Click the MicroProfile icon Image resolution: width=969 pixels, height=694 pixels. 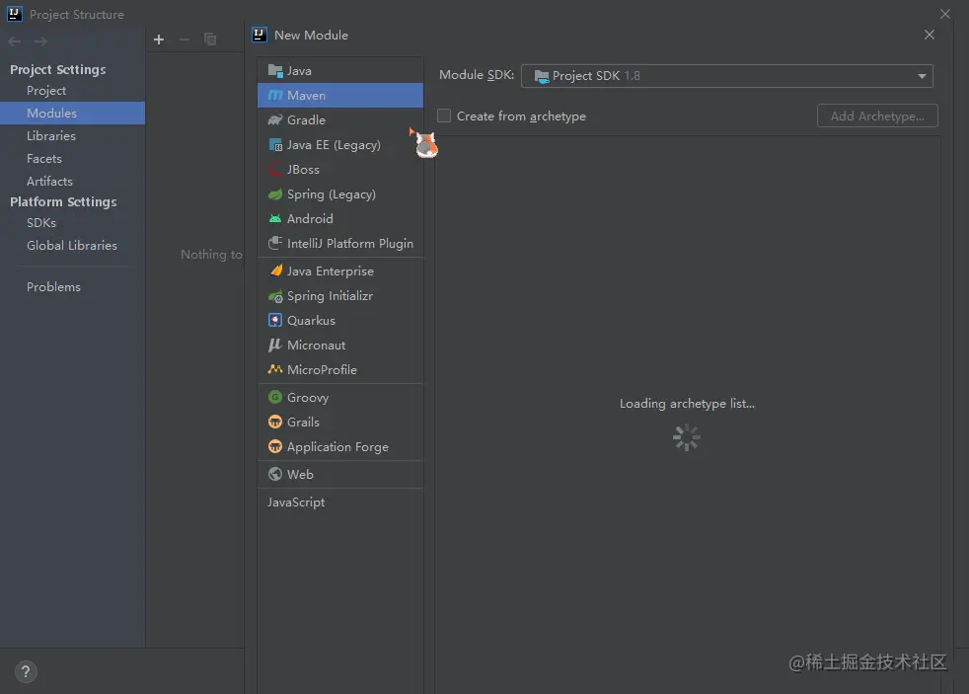point(275,369)
